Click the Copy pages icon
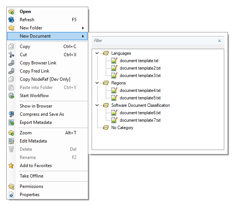 coord(11,47)
